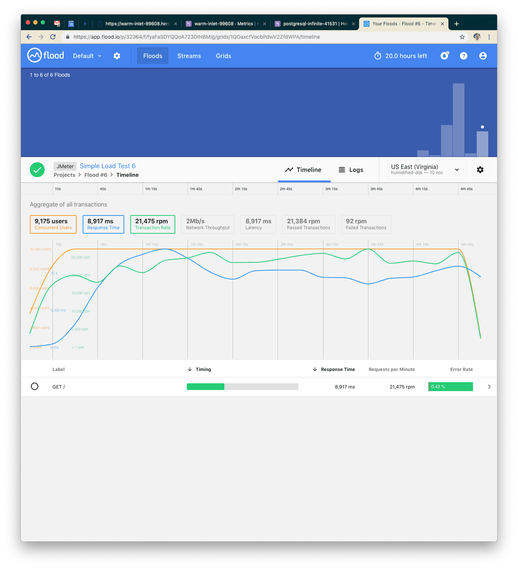Open the user account profile icon

coord(483,56)
